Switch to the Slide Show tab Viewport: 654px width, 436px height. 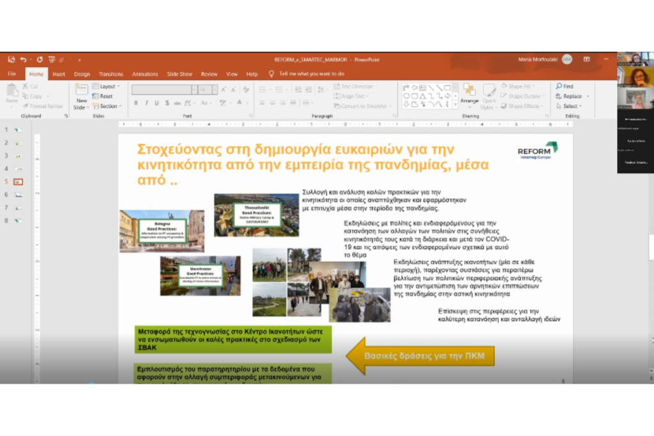click(179, 74)
